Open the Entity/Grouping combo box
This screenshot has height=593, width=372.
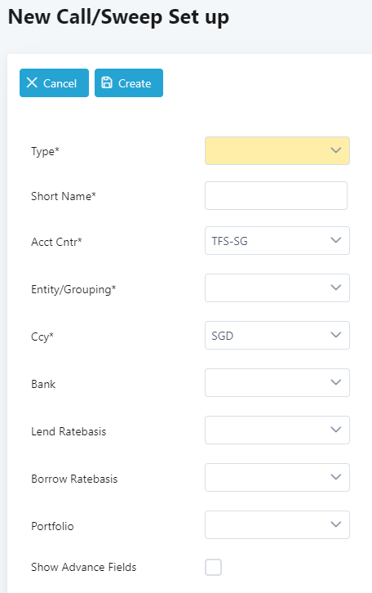[277, 288]
